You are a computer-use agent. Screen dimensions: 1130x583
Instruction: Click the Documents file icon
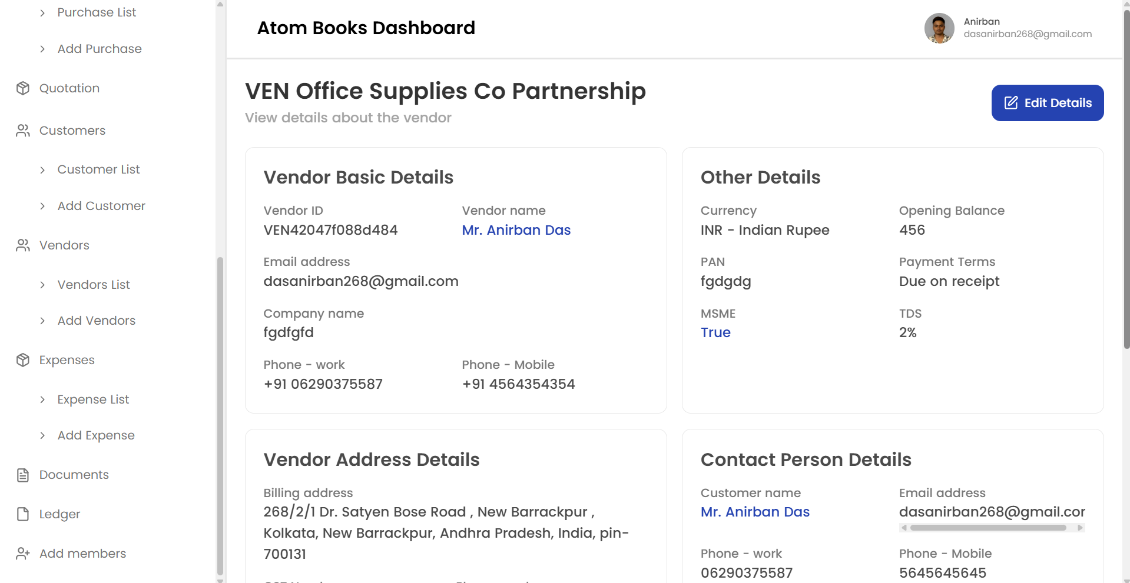pyautogui.click(x=23, y=475)
